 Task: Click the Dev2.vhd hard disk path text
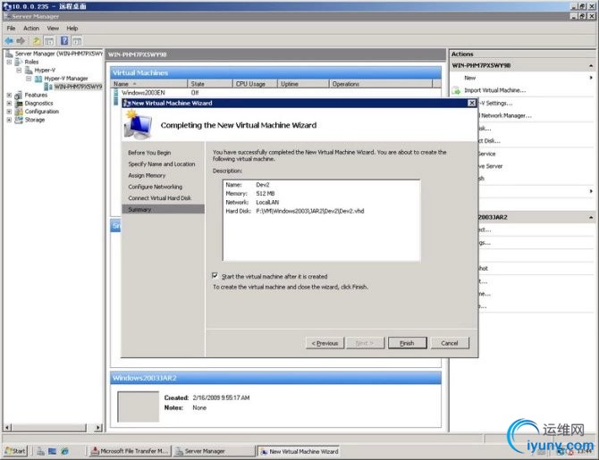pos(310,211)
